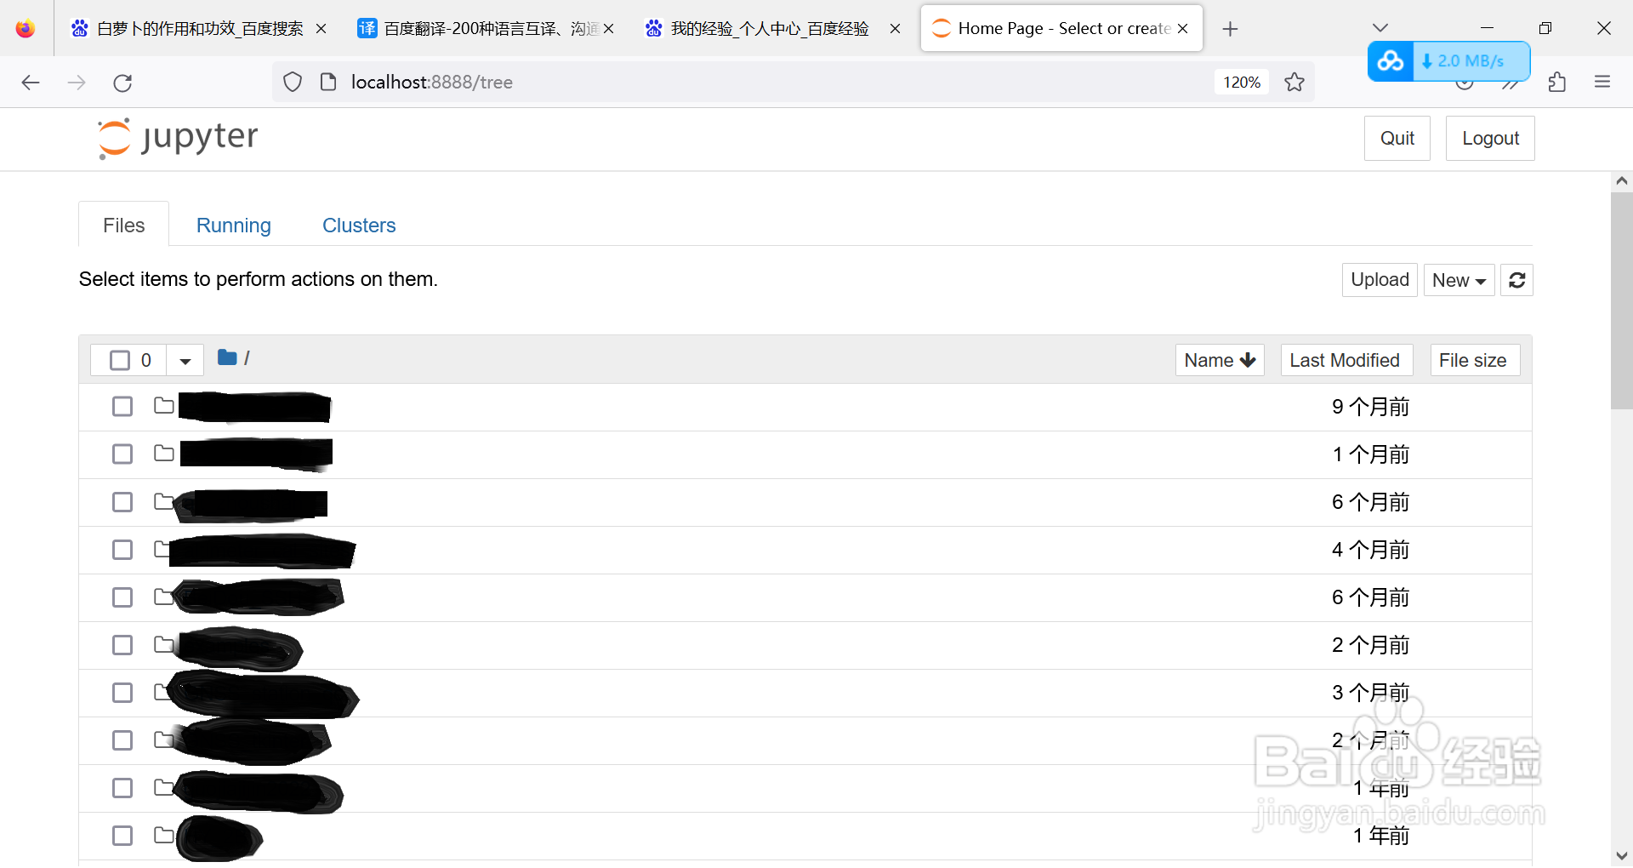Click the tracking protection shield icon
The height and width of the screenshot is (868, 1633).
[x=293, y=82]
